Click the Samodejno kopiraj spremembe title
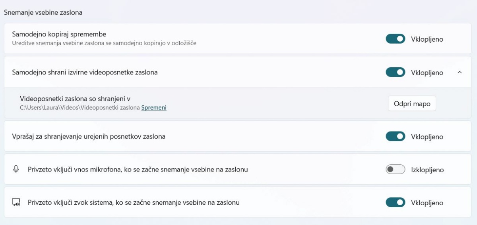The width and height of the screenshot is (477, 225). [59, 34]
